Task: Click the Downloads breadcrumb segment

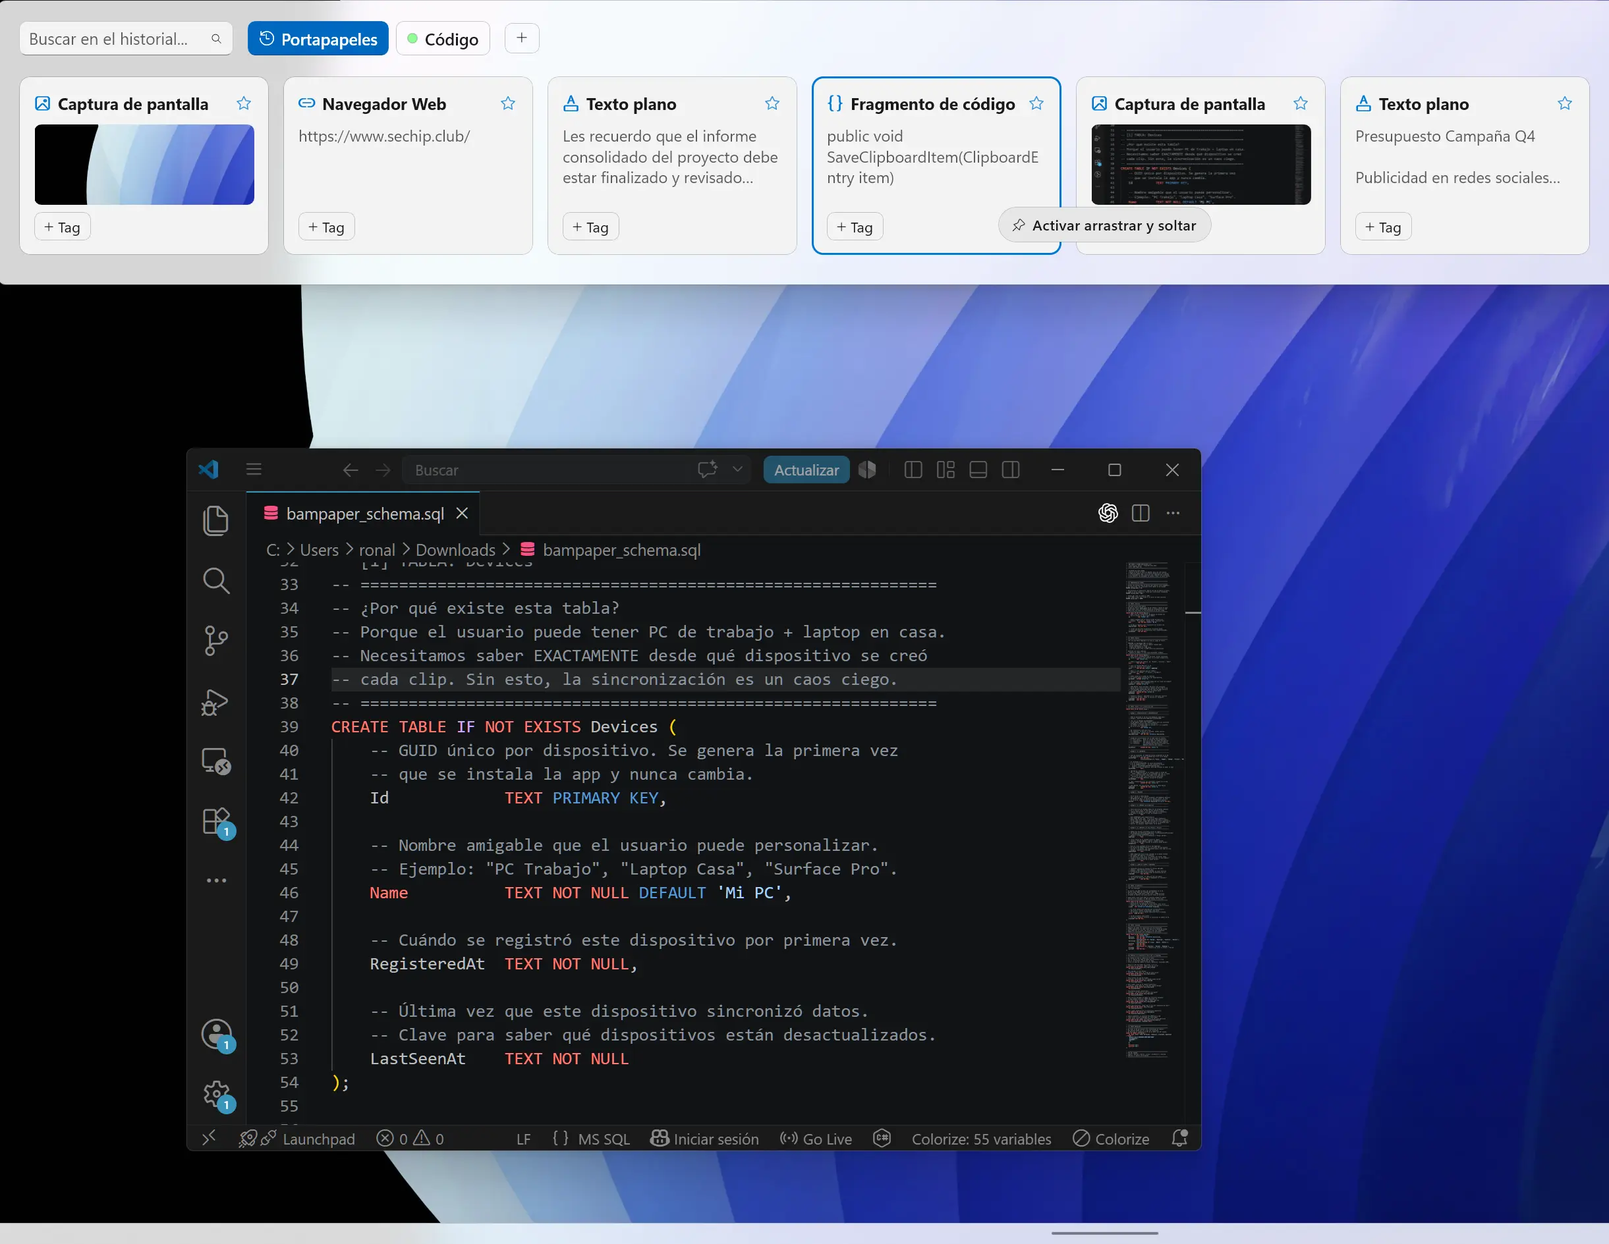Action: [455, 550]
